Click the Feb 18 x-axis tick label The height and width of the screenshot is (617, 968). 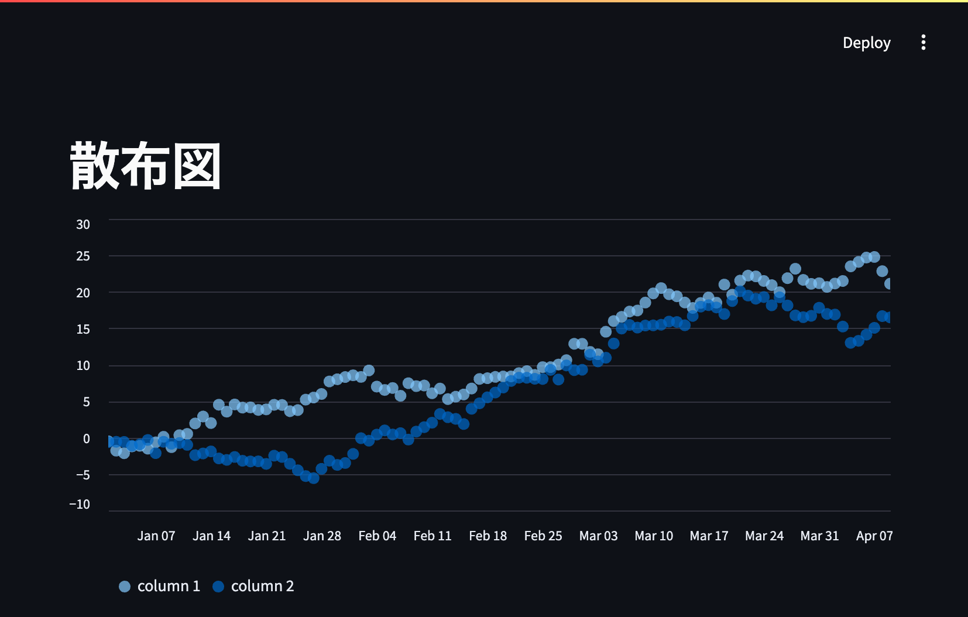488,535
